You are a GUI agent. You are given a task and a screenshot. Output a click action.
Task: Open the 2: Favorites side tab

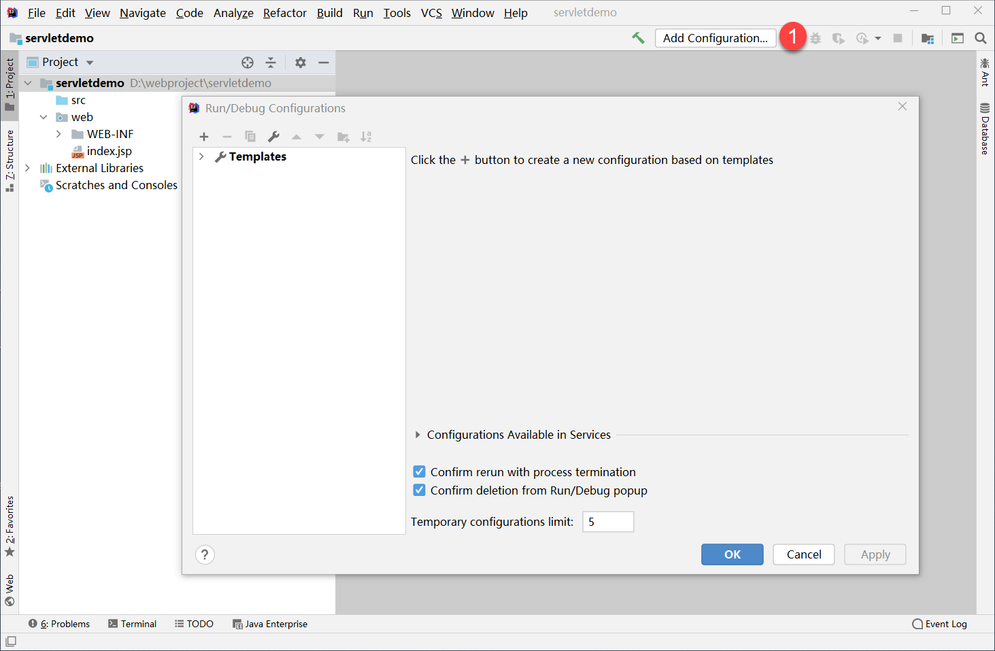click(10, 527)
